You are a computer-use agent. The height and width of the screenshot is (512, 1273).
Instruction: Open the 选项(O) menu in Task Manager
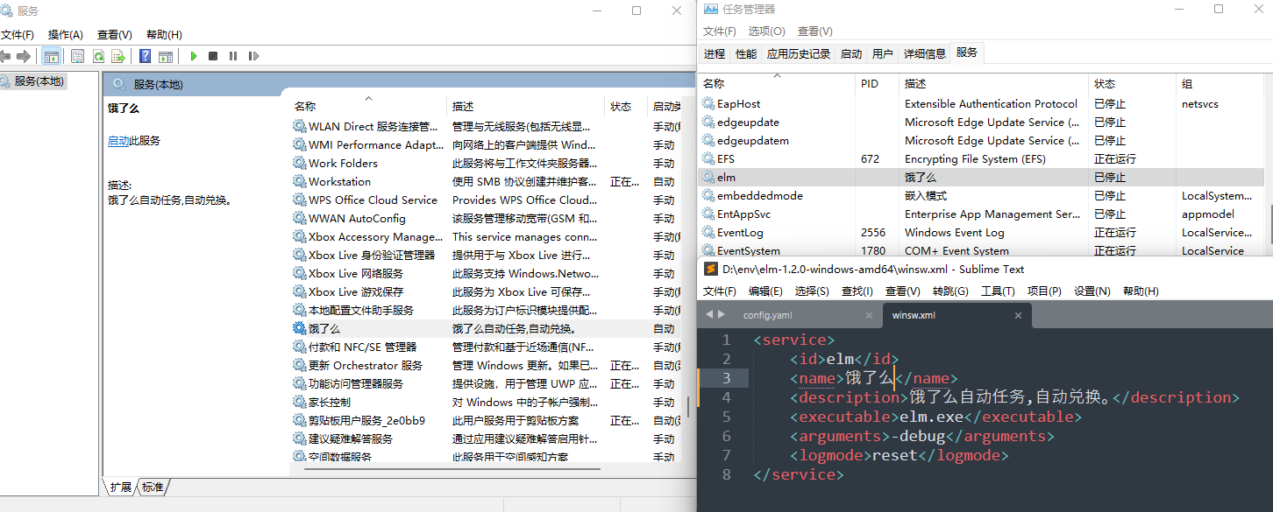tap(766, 31)
